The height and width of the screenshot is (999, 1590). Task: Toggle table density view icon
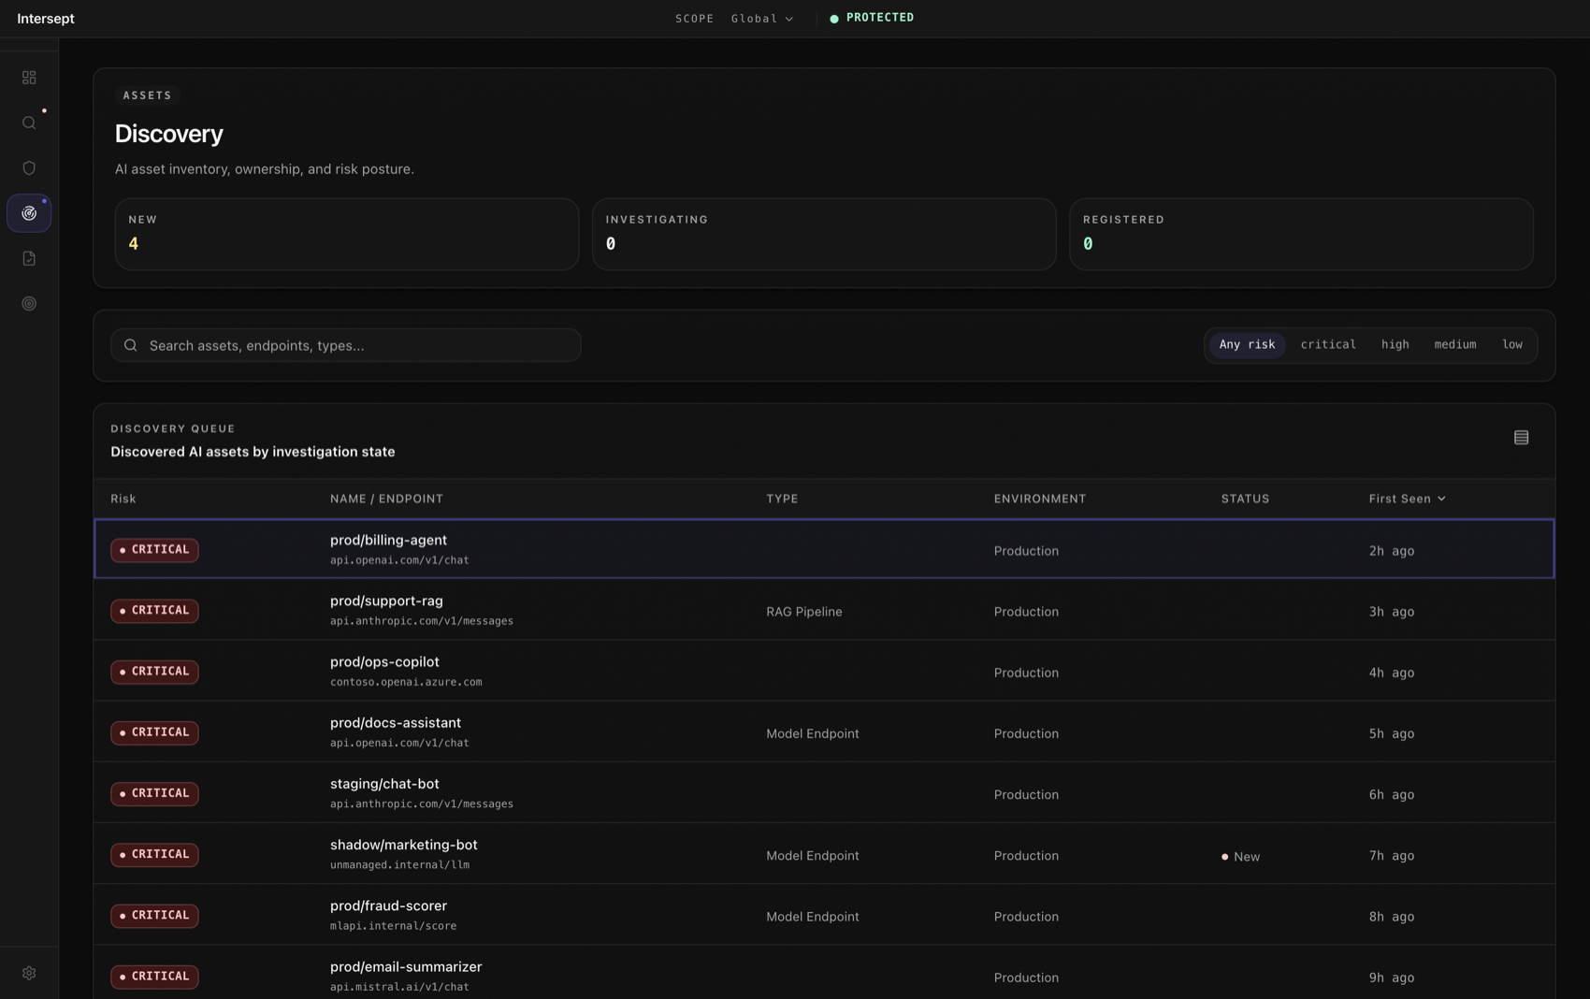[1521, 438]
